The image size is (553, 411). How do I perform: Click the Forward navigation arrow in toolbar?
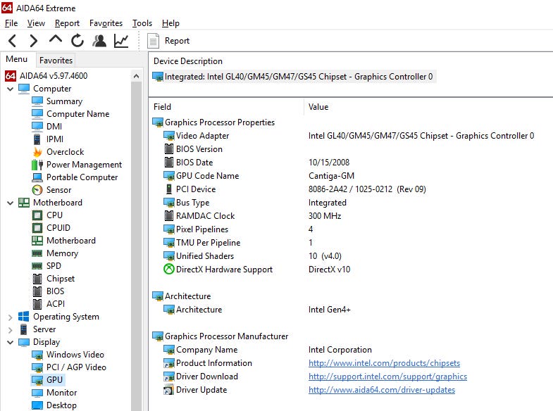[33, 41]
